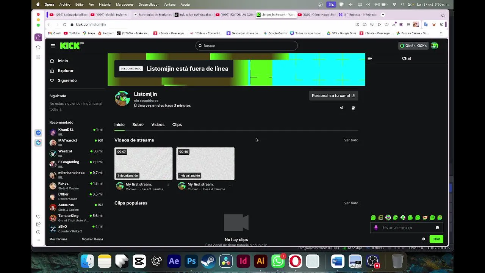Image resolution: width=485 pixels, height=273 pixels.
Task: Open Opera easy setup sliders icon
Action: (408, 24)
